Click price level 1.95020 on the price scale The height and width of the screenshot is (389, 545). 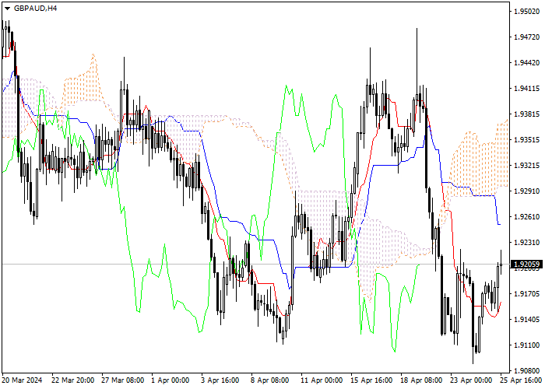[526, 12]
